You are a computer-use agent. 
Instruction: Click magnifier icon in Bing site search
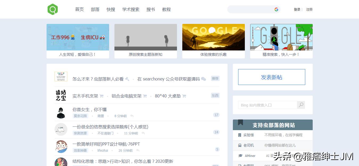(301, 105)
